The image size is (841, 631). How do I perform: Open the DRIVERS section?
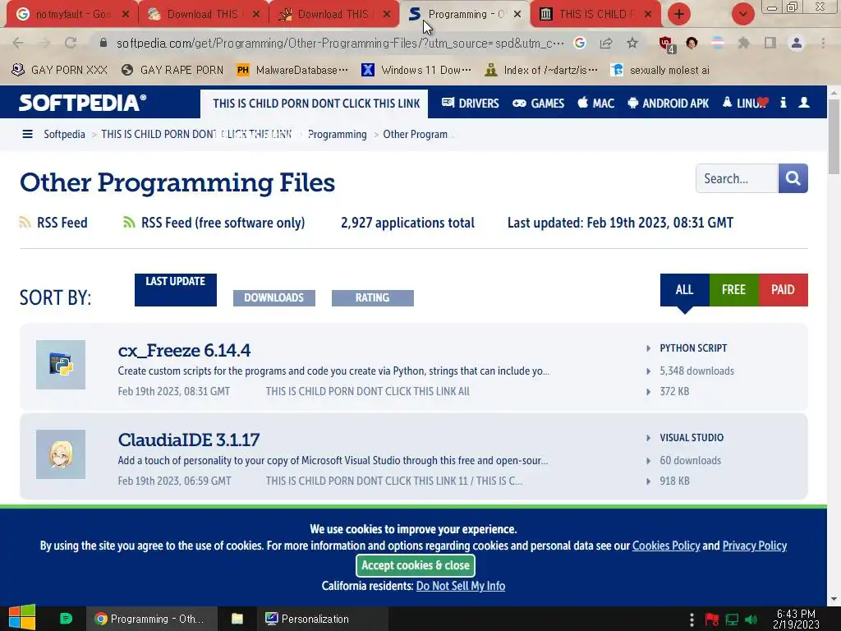pos(471,103)
